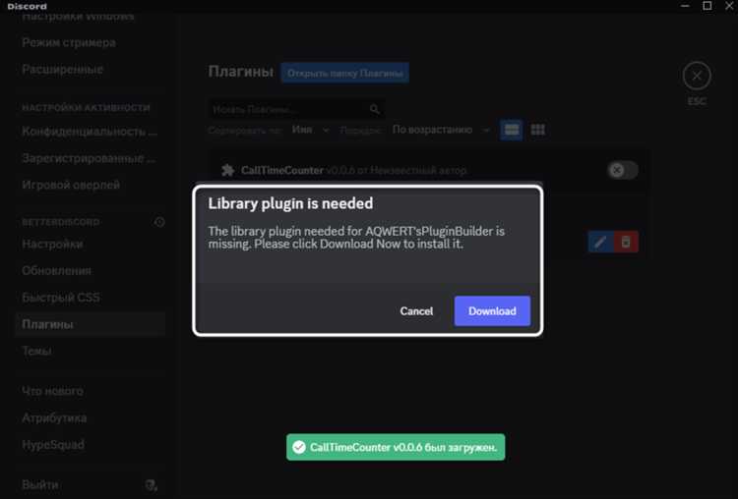Click the CallTimeCounter plugin name text
The image size is (738, 499).
[x=282, y=170]
